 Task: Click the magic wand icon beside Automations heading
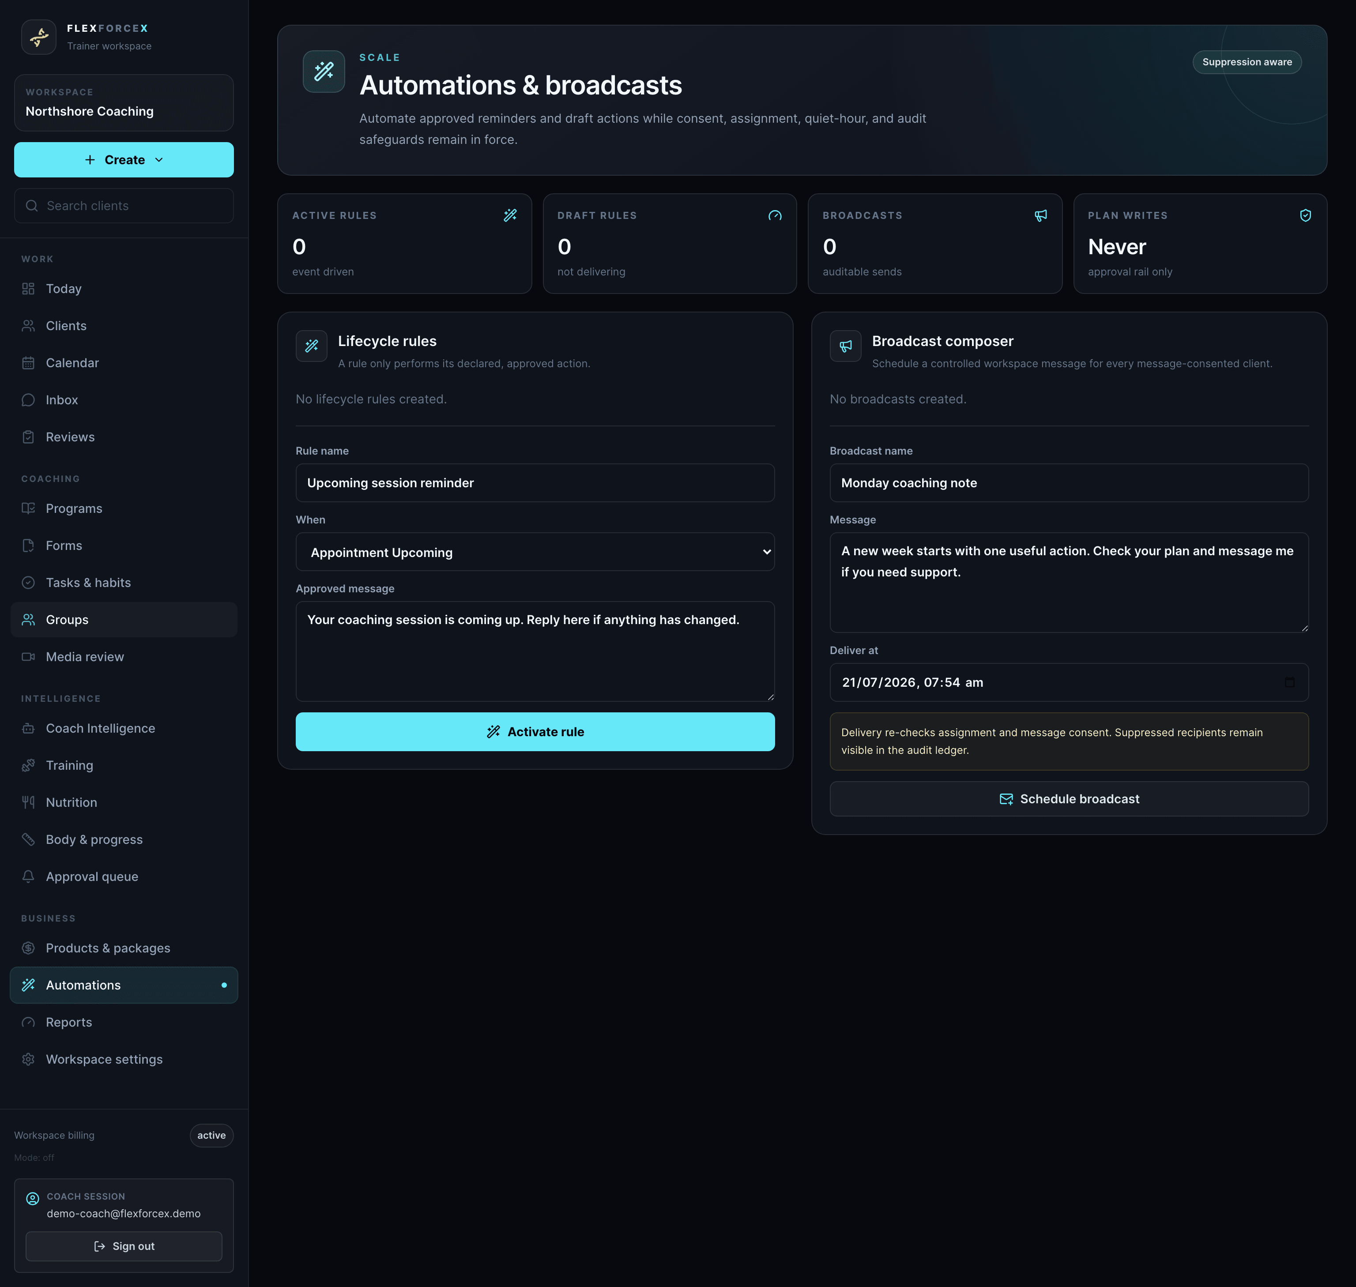[x=324, y=71]
